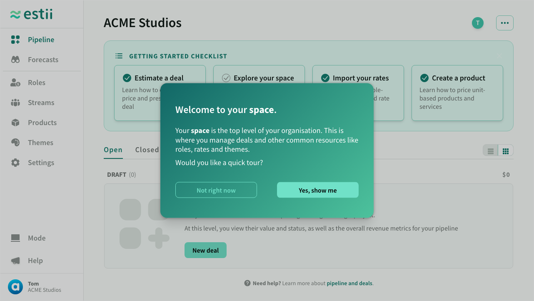The image size is (534, 301).
Task: Open the T user avatar menu
Action: 478,23
